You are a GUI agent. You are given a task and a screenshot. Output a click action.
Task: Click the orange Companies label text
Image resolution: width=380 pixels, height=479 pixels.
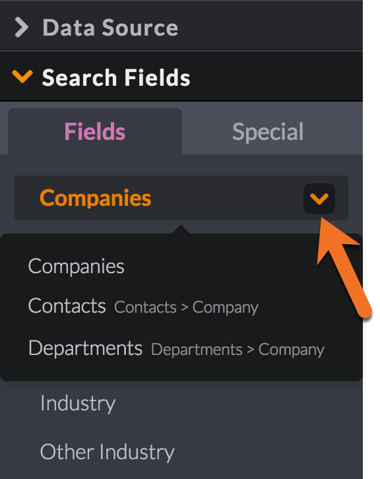95,198
